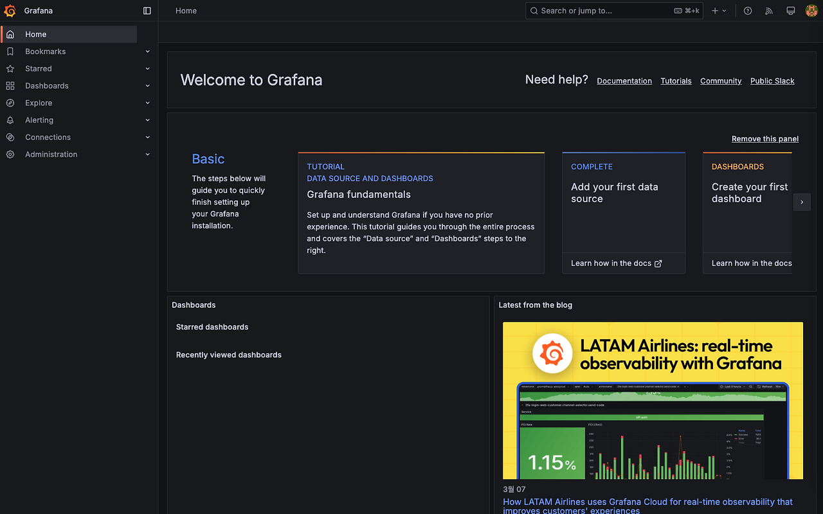This screenshot has width=823, height=514.
Task: Expand the Bookmarks section chevron
Action: click(x=148, y=51)
